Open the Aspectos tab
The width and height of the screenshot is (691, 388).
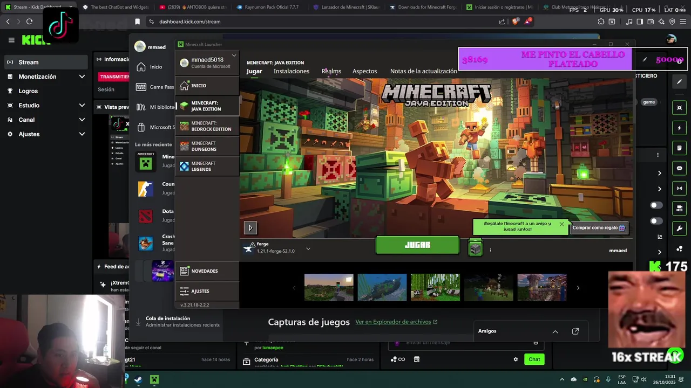coord(365,71)
